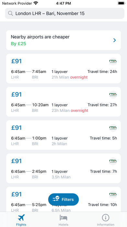The image size is (127, 227).
Task: Open the Filters button
Action: click(x=63, y=199)
